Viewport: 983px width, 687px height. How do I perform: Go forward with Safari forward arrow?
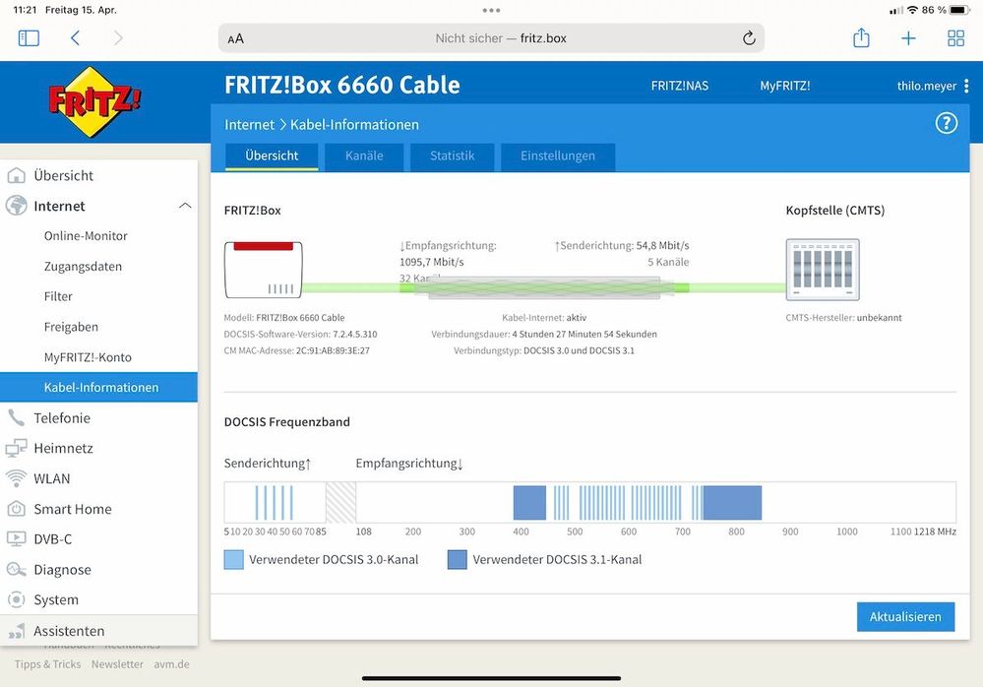(118, 38)
